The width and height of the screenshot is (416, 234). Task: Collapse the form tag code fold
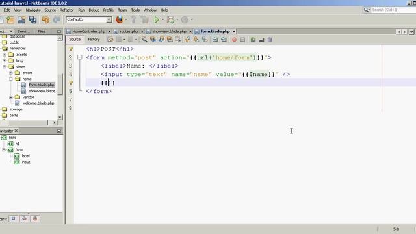coord(79,57)
